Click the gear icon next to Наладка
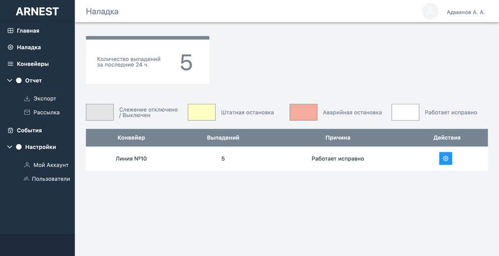Viewport: 499px width, 256px height. (11, 47)
